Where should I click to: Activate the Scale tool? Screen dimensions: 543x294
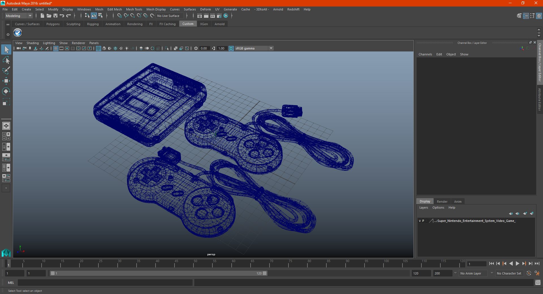[x=6, y=102]
